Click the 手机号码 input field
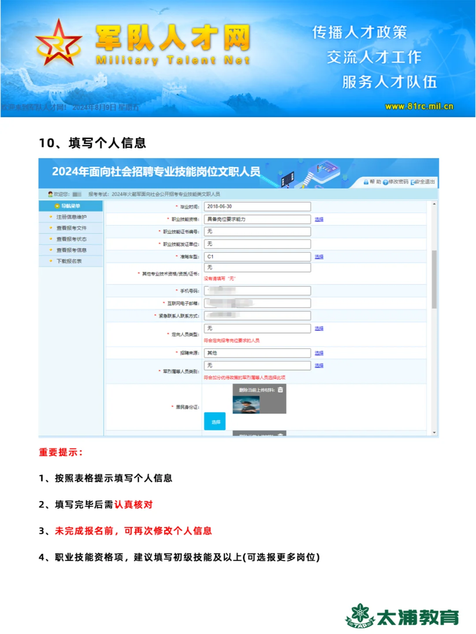This screenshot has height=634, width=476. (257, 291)
